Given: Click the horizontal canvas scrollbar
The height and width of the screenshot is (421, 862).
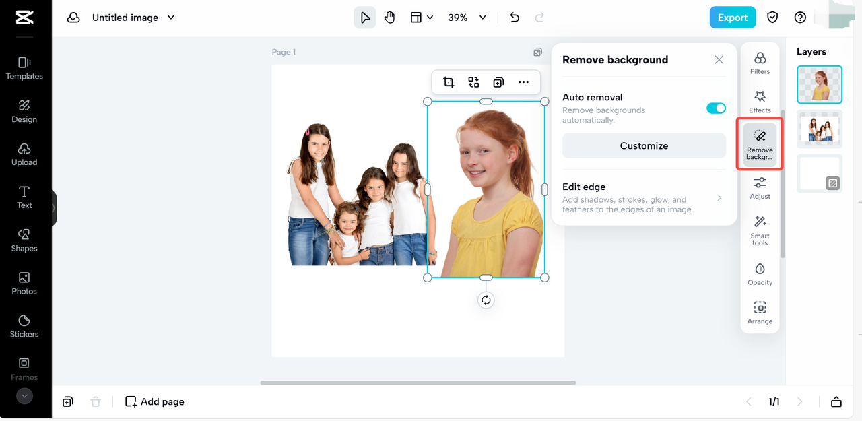Looking at the screenshot, I should (x=418, y=383).
